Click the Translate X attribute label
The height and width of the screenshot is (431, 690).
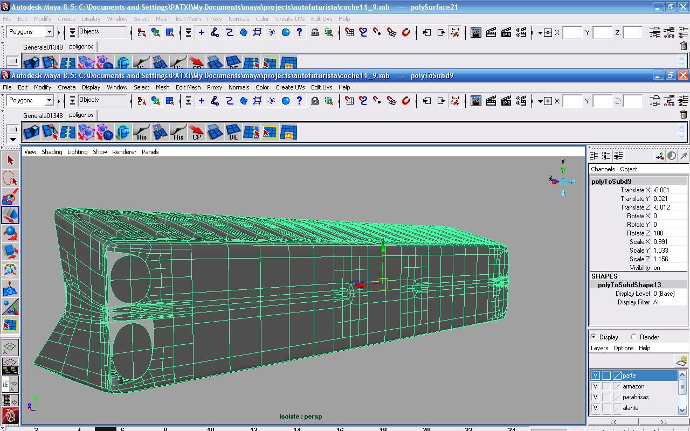coord(636,190)
